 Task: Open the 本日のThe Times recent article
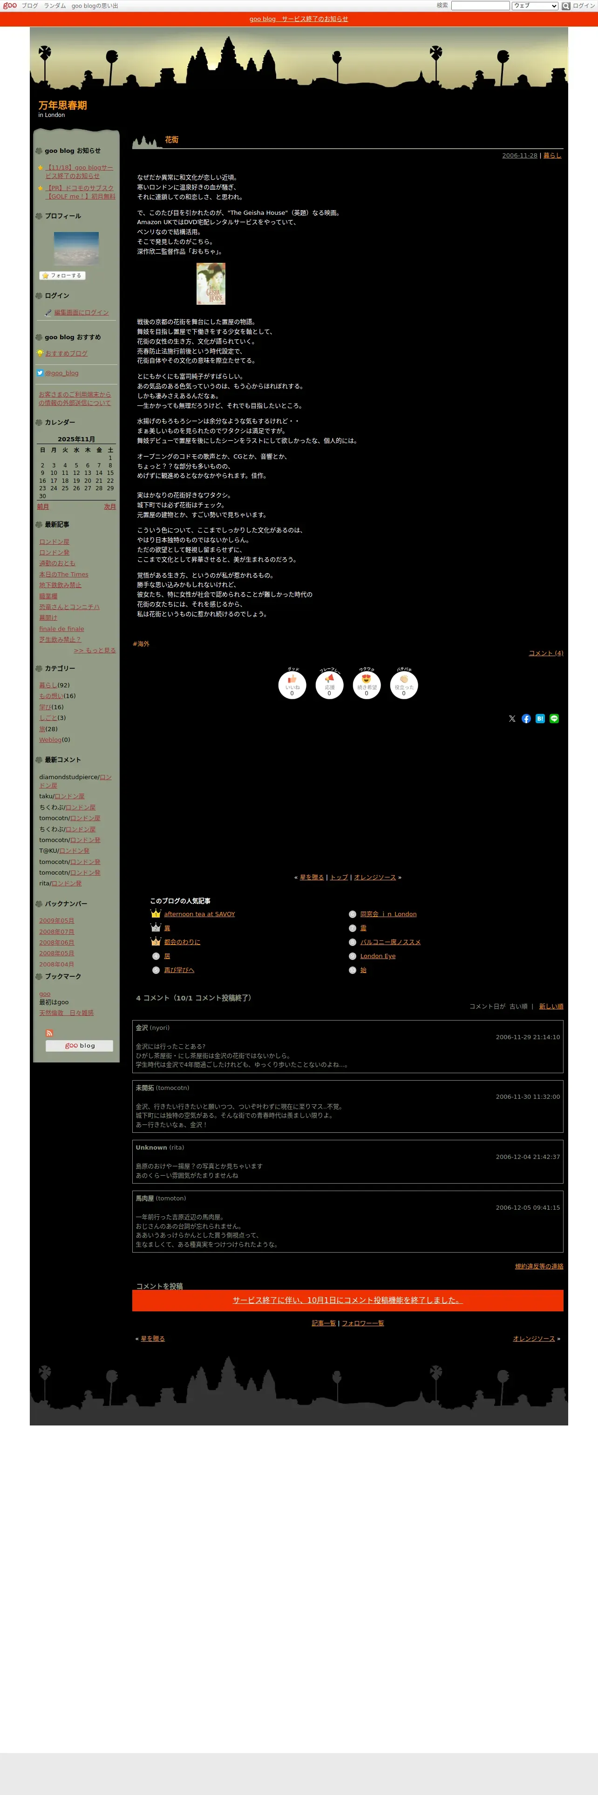[x=64, y=574]
